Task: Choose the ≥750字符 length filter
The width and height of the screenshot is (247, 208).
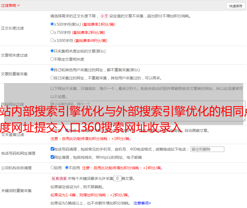Action: click(x=52, y=32)
